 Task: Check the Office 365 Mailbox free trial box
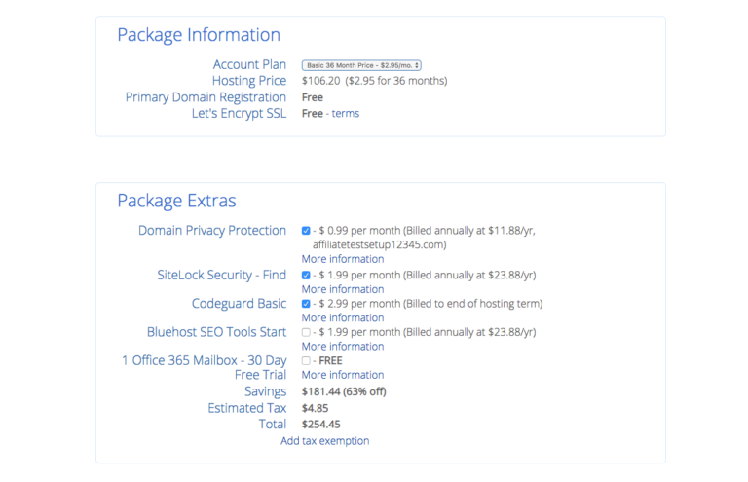click(306, 360)
